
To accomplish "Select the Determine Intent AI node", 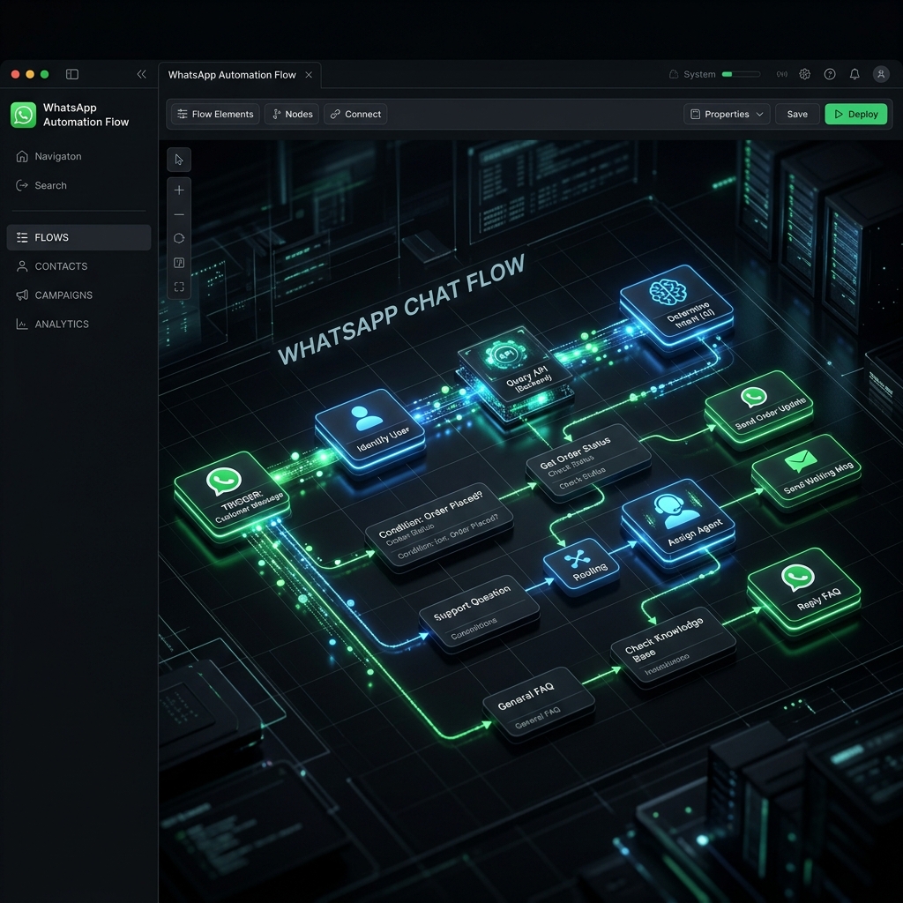I will pos(676,307).
